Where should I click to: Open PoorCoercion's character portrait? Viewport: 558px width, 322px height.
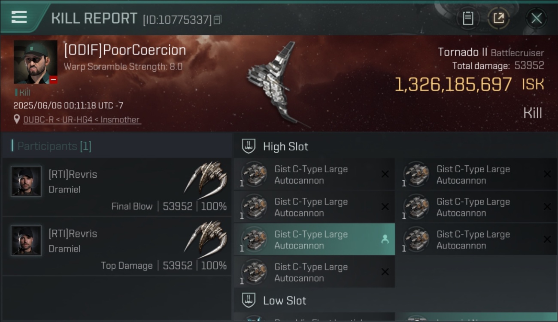click(x=35, y=62)
